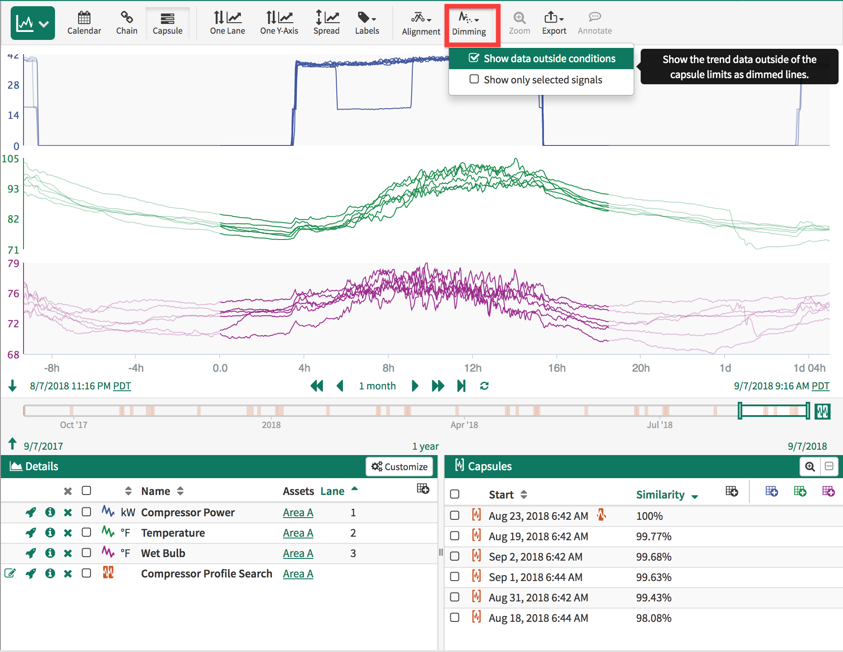Click the Spread icon
The image size is (843, 652).
point(326,23)
